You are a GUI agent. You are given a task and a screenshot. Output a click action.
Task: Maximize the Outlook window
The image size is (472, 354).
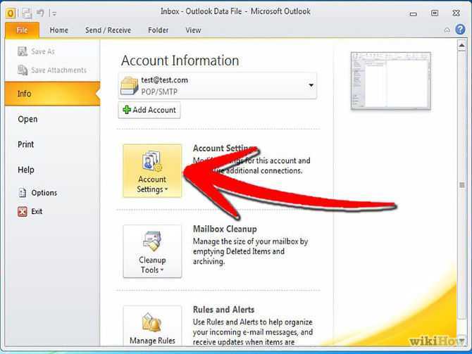(x=435, y=13)
